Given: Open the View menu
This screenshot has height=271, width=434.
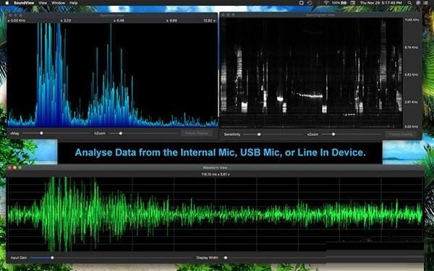Looking at the screenshot, I should click(43, 3).
